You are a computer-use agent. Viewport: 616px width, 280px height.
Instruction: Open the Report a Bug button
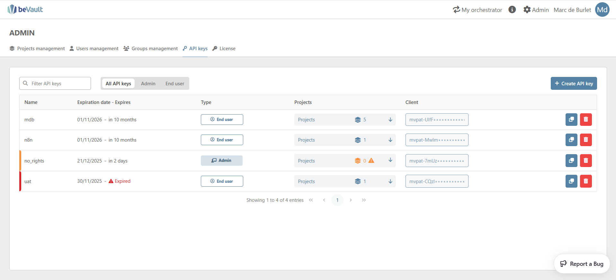[x=582, y=264]
